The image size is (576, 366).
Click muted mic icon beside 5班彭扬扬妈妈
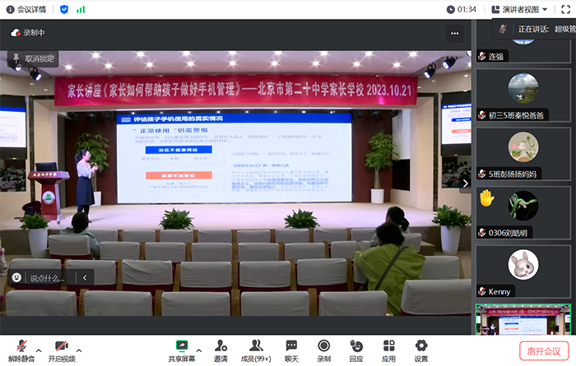coord(482,174)
